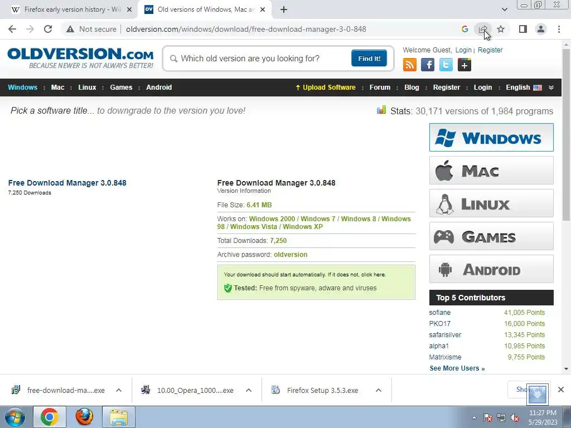Visit the Facebook page icon
The height and width of the screenshot is (428, 571).
tap(428, 65)
